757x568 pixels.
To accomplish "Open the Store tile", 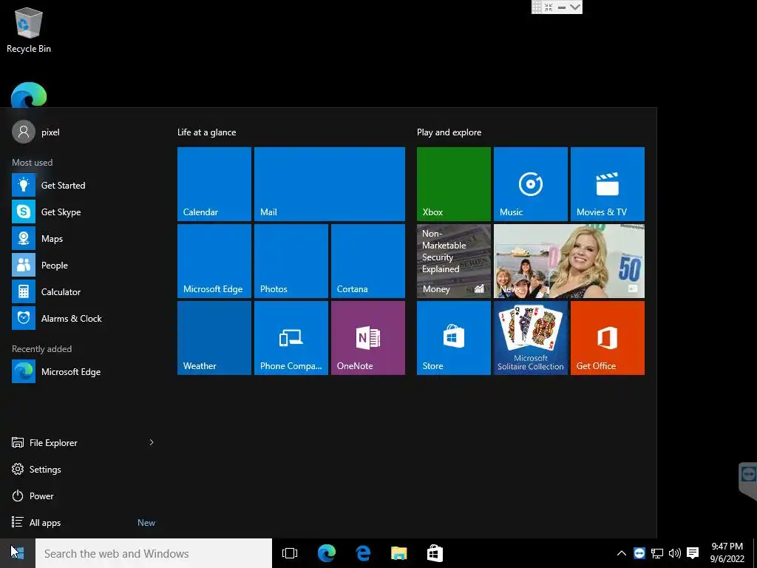I will point(454,338).
